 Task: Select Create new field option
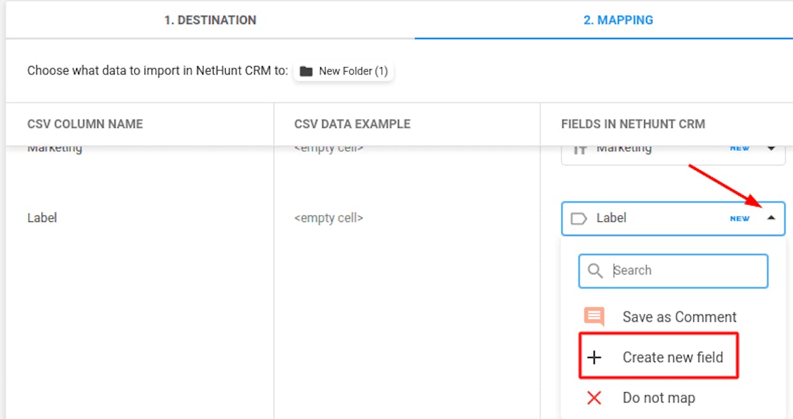click(x=659, y=355)
